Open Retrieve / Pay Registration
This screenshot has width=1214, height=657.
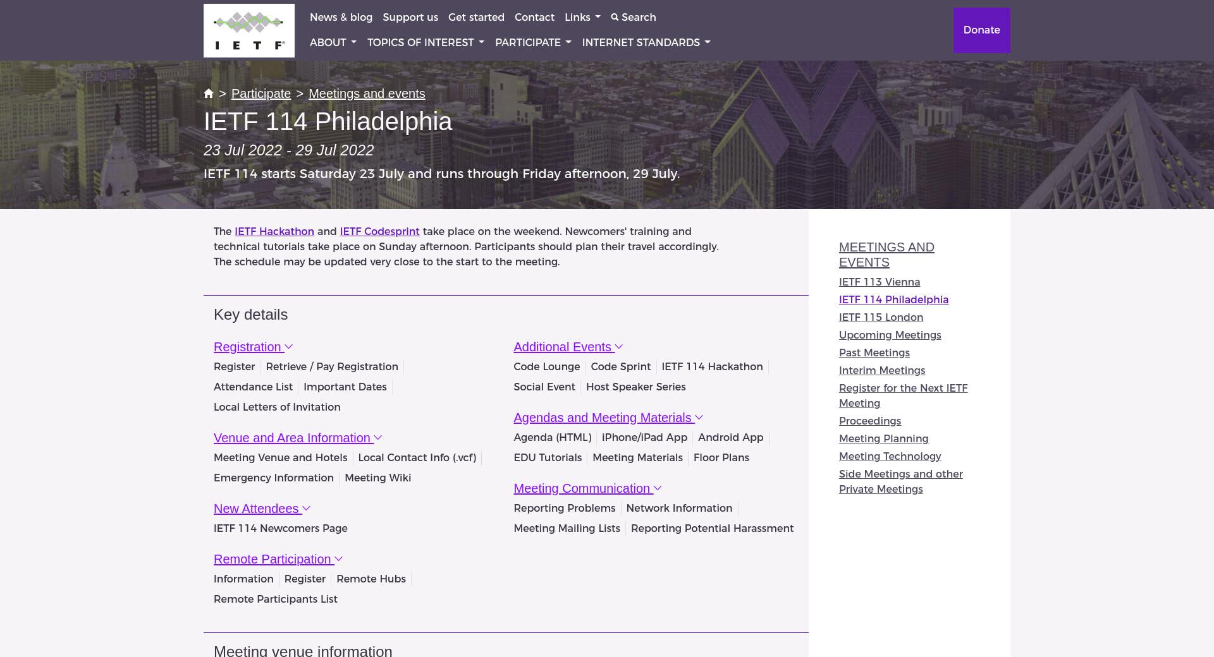[332, 366]
